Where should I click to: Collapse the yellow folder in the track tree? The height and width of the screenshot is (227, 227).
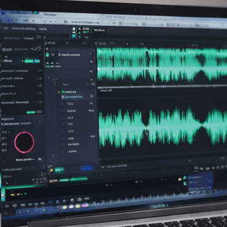coord(59,92)
